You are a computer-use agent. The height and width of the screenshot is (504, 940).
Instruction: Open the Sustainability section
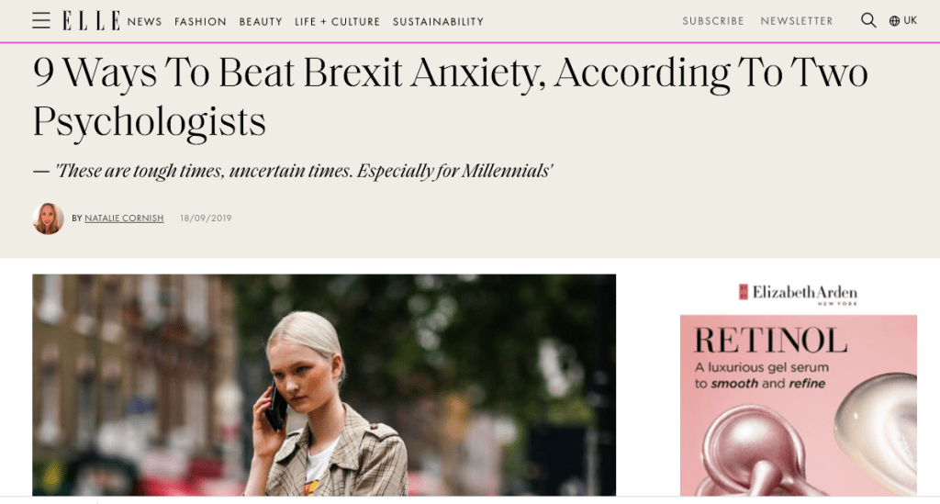(x=438, y=22)
